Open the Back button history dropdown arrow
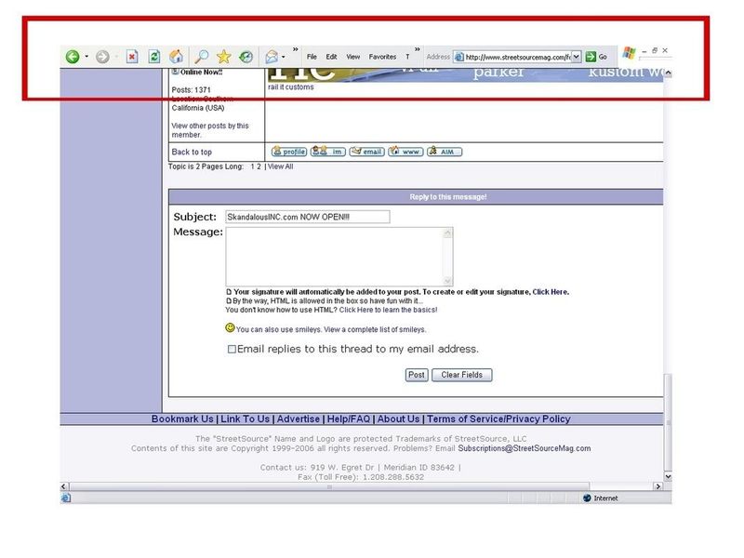Viewport: 744px width, 558px height. pyautogui.click(x=87, y=57)
